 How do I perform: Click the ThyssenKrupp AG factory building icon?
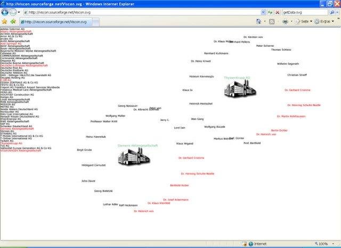coord(240,88)
